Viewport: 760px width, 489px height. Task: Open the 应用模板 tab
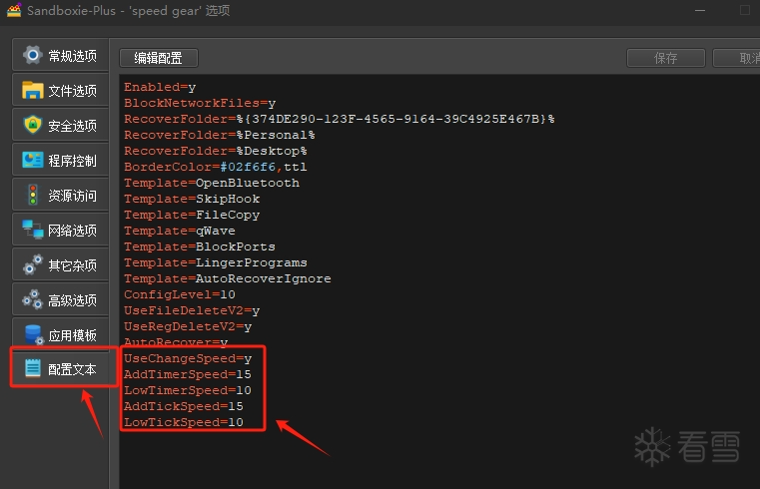coord(60,335)
